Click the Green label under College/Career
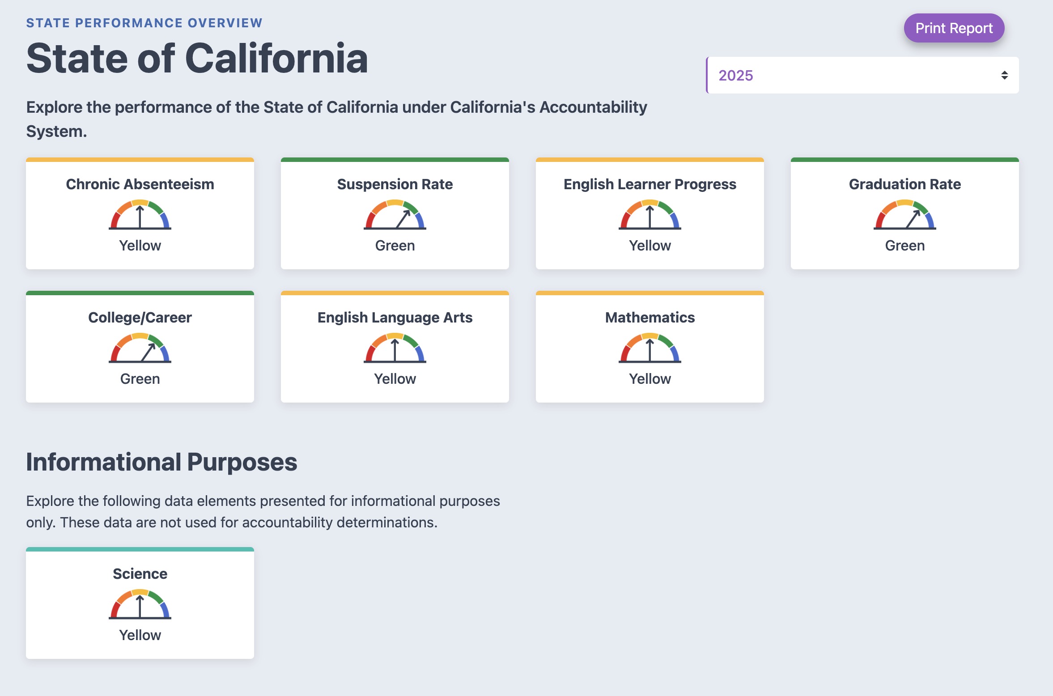Viewport: 1053px width, 696px height. point(140,379)
